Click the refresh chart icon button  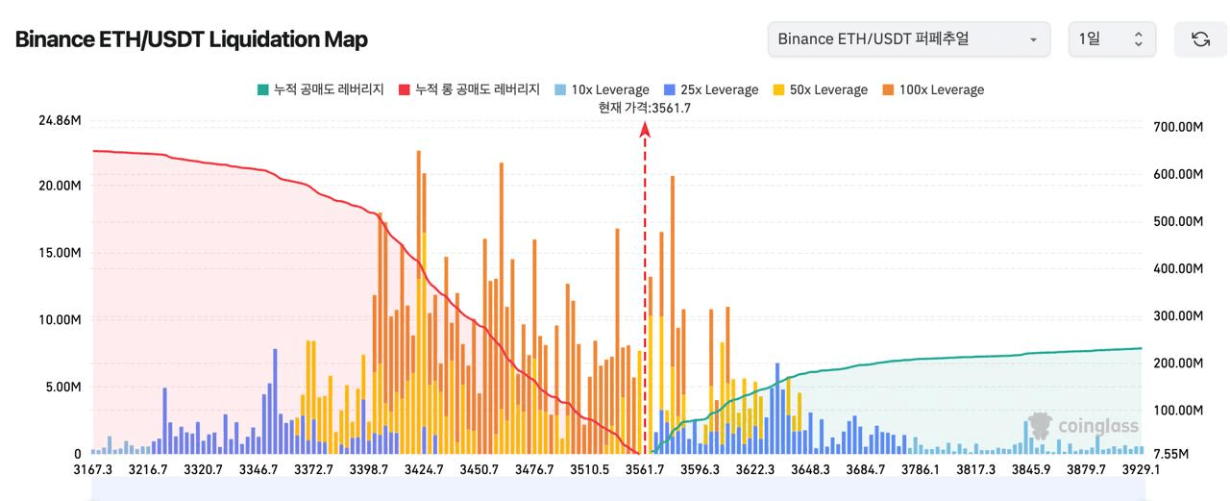[1200, 39]
